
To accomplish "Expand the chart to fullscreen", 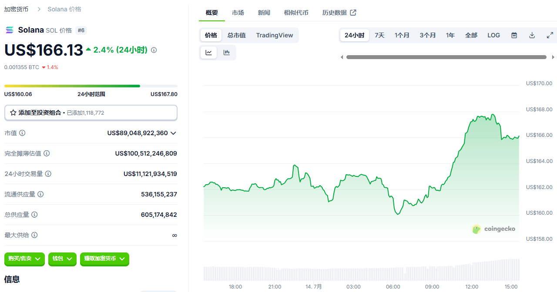I will (x=550, y=35).
